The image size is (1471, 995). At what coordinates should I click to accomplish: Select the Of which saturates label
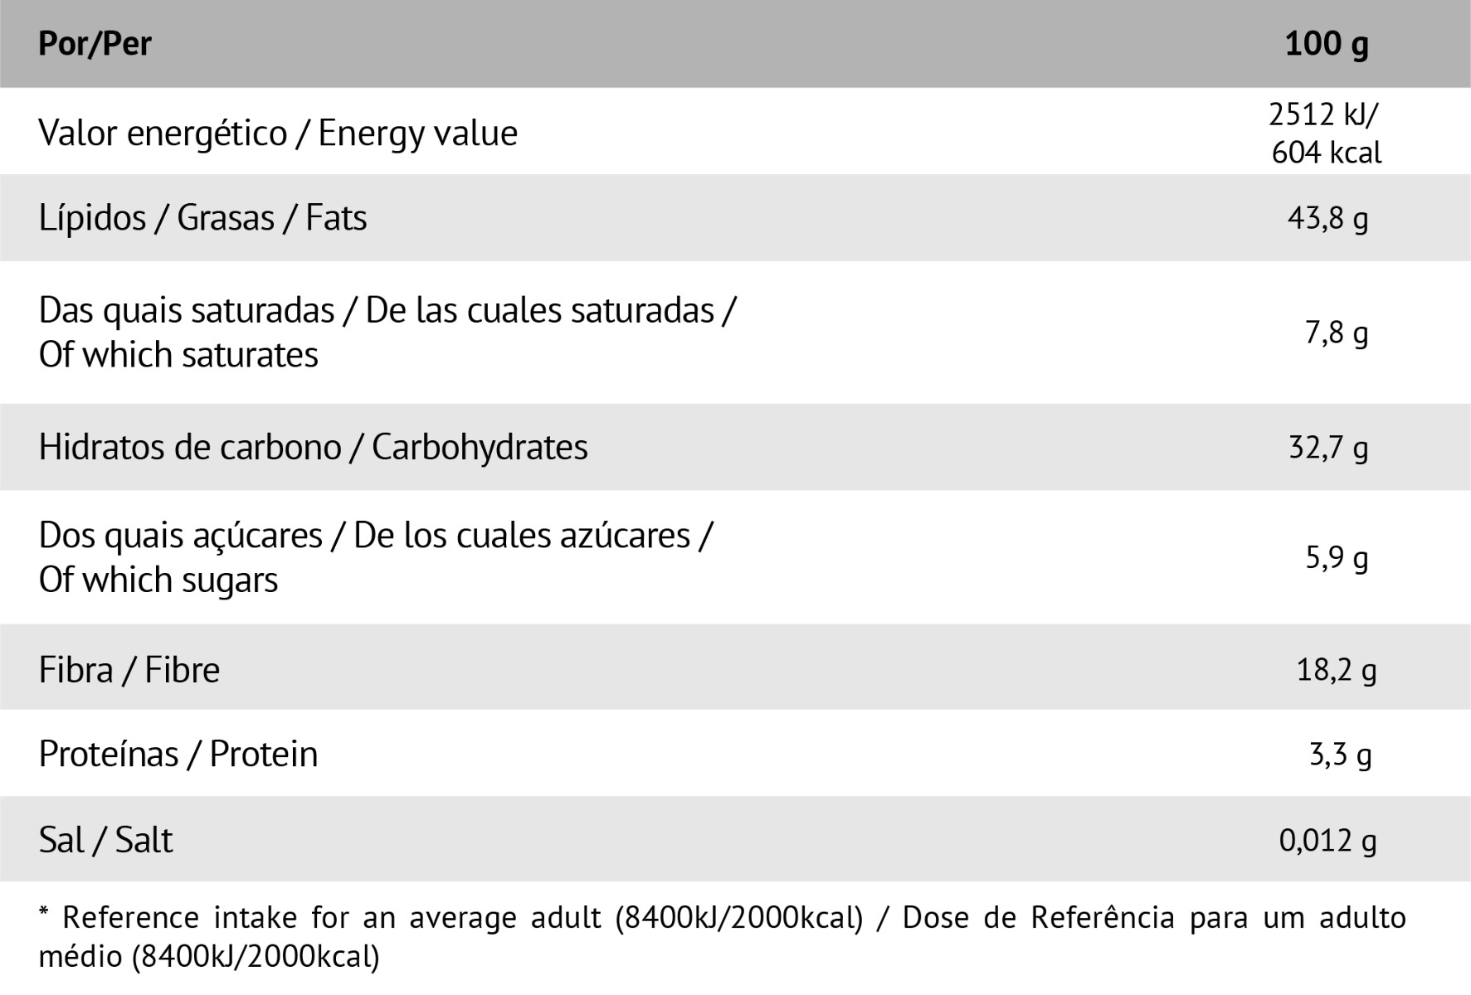pyautogui.click(x=178, y=355)
